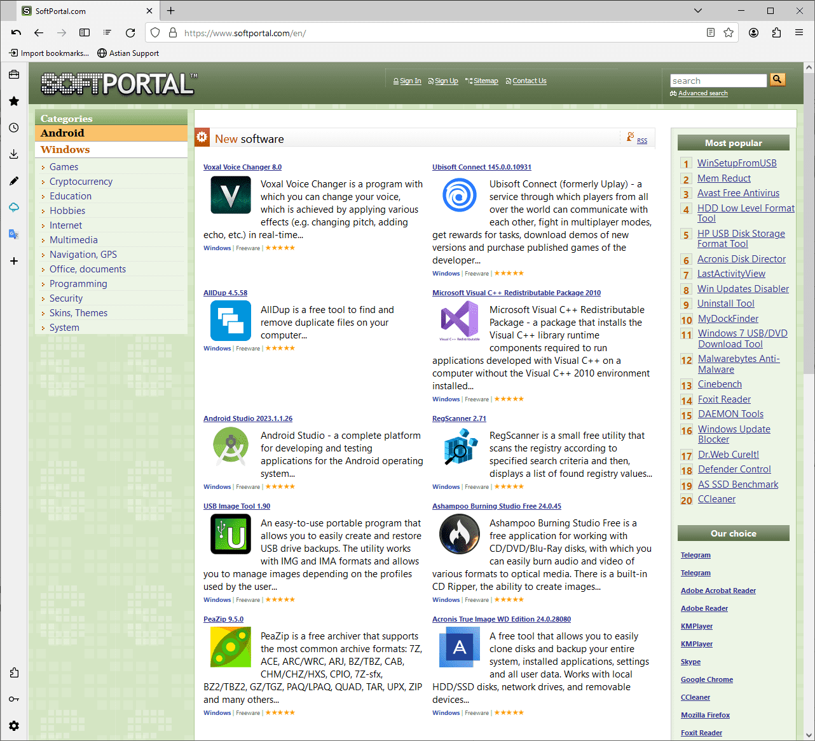Open Avast Free Antivirus link

(738, 193)
